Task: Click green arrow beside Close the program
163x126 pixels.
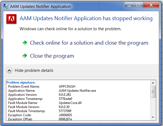Action: coord(25,56)
